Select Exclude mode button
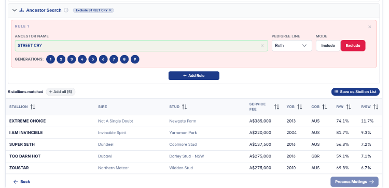Screen dimensions: 389x188 click(353, 46)
